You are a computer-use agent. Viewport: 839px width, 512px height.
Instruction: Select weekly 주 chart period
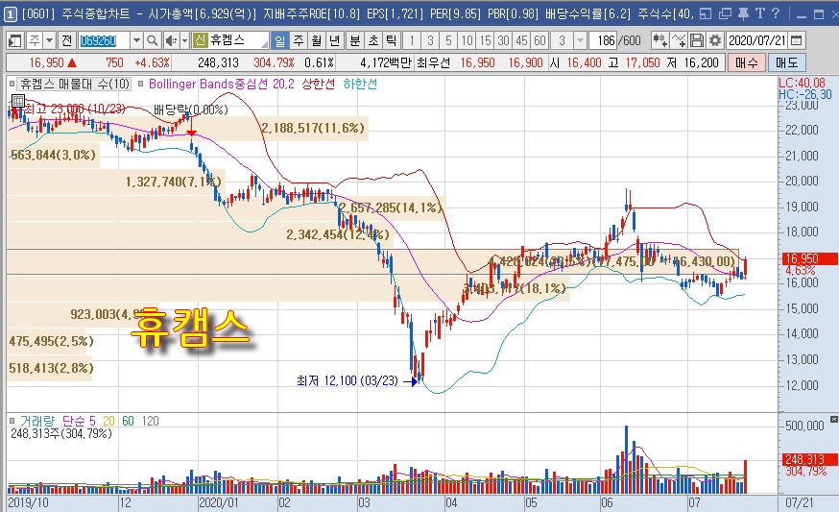click(x=298, y=40)
